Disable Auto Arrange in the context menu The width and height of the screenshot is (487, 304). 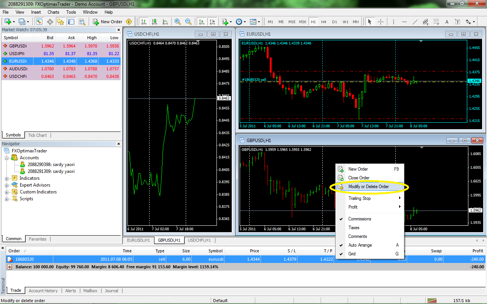(x=359, y=245)
